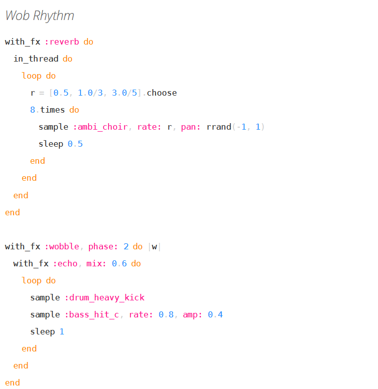Select the :drum_heavy_kick sample name
The height and width of the screenshot is (389, 378).
click(104, 297)
